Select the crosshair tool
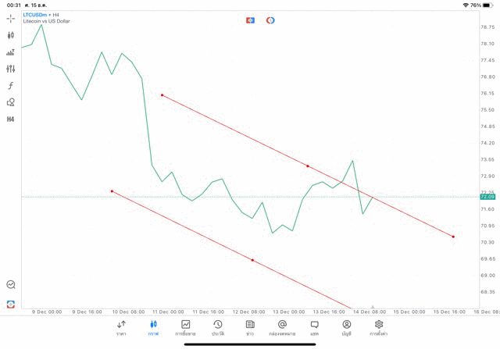This screenshot has width=500, height=349. 11,18
